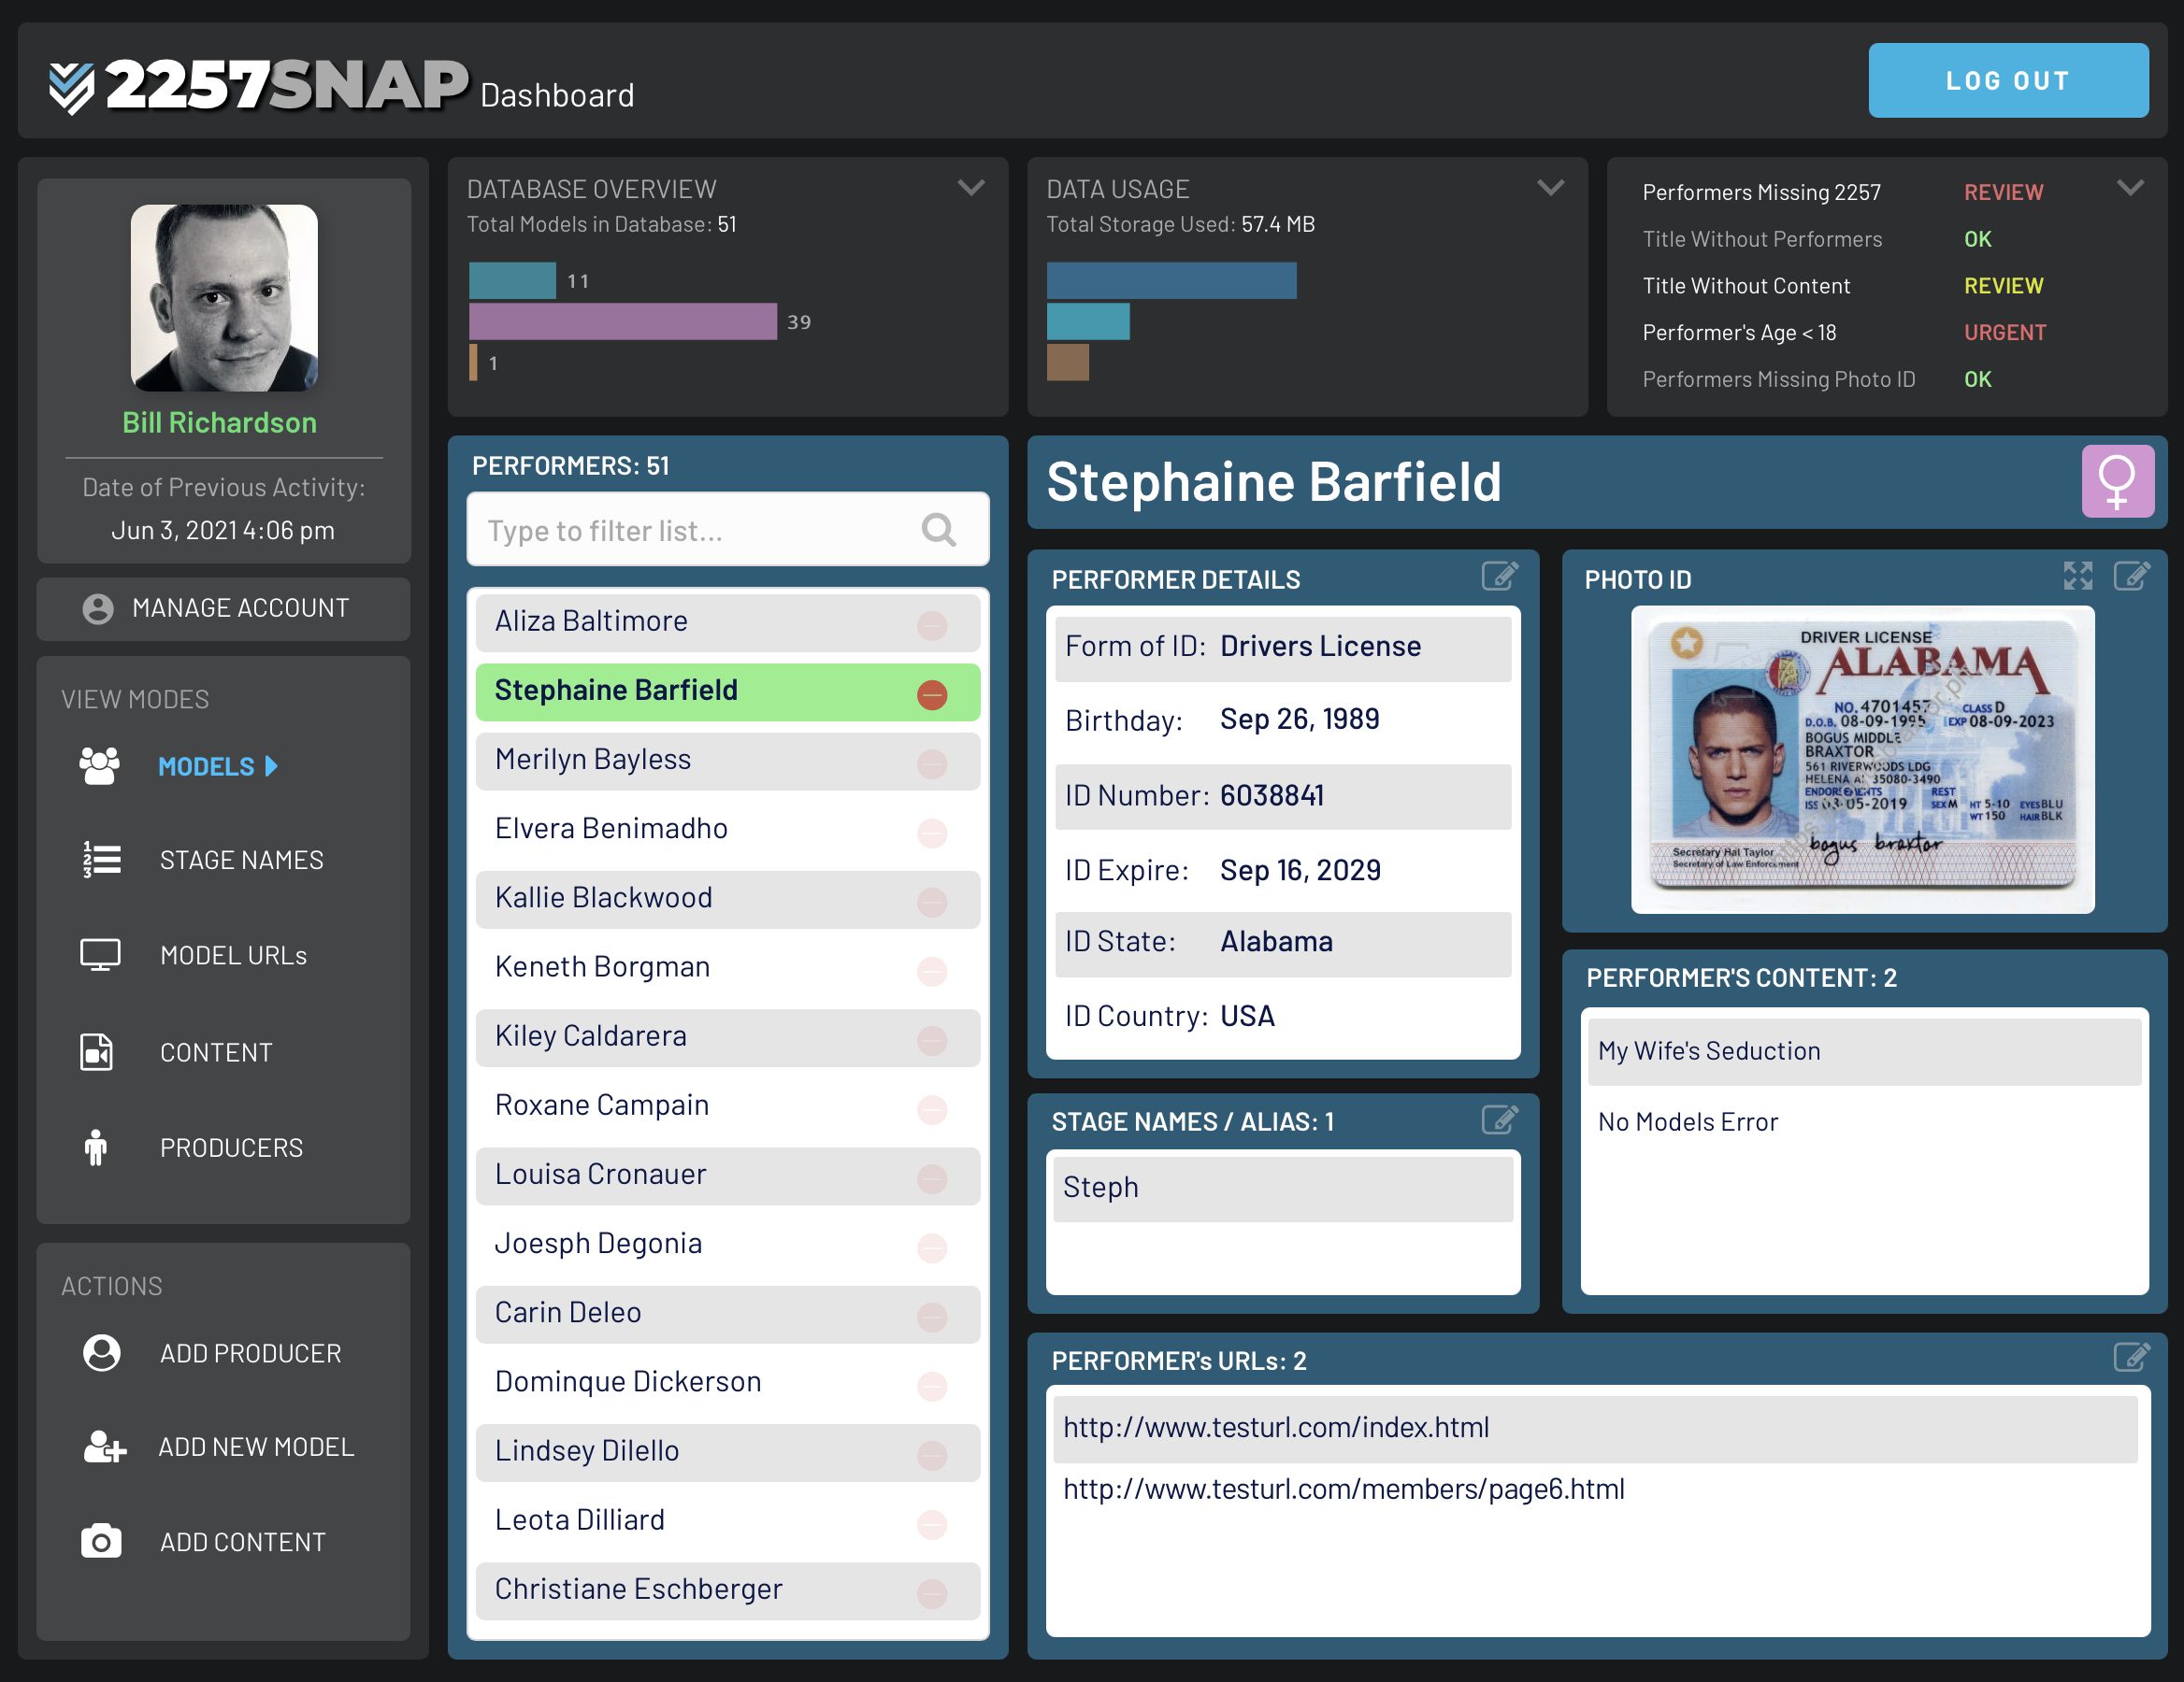Expand Photo ID to fullscreen view
The image size is (2184, 1682).
[2077, 577]
